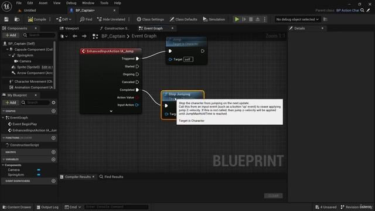Open play mode options dots

point(264,19)
